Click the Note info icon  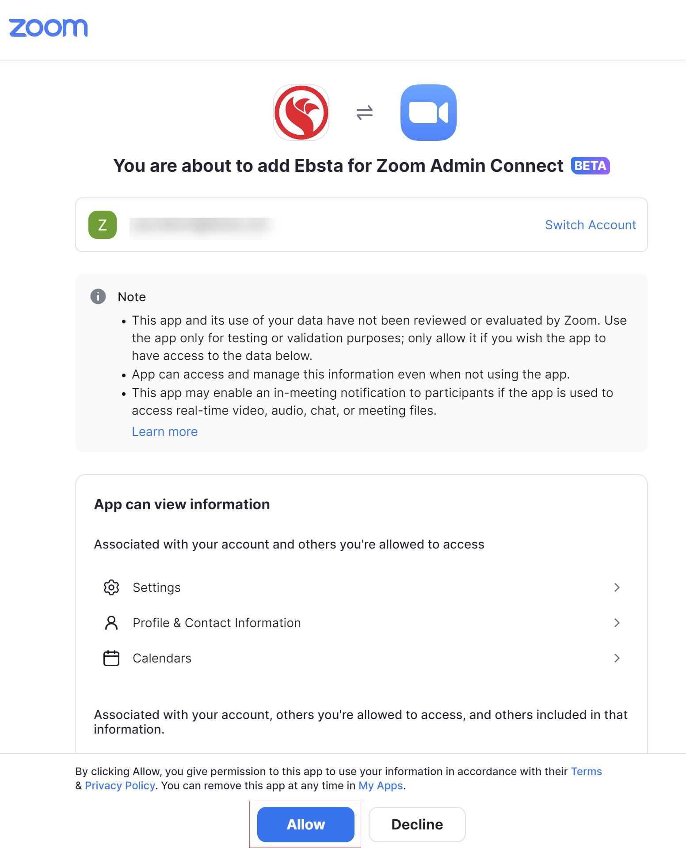pos(98,296)
